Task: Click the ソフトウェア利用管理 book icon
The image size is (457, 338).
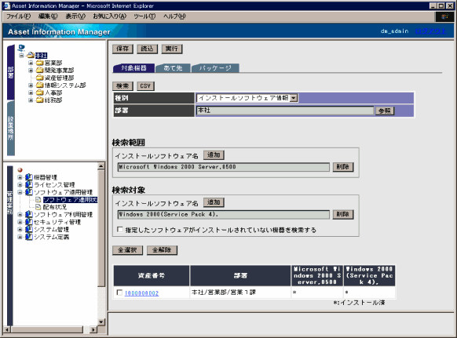Action: (28, 215)
